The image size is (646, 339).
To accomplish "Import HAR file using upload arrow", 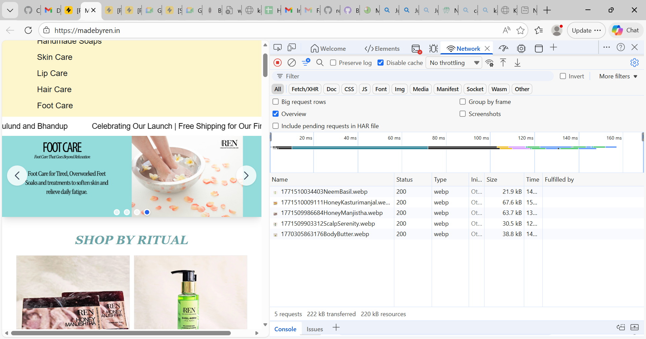I will tap(503, 63).
